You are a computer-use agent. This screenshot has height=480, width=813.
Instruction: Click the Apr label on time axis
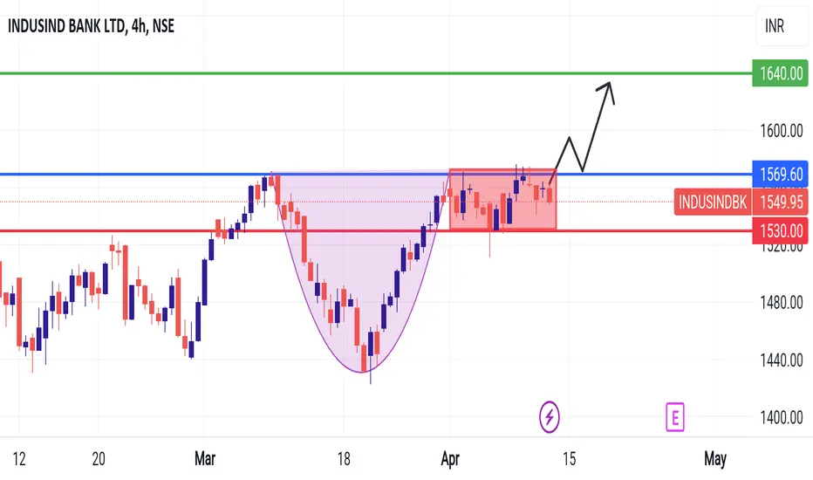[x=450, y=459]
